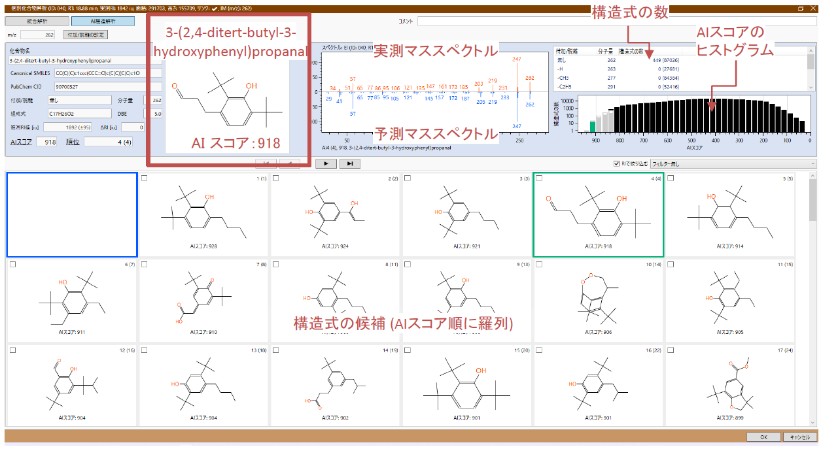Screen dimensions: 821x449
Task: Jump to first candidate with skip-start button
Action: pyautogui.click(x=265, y=163)
